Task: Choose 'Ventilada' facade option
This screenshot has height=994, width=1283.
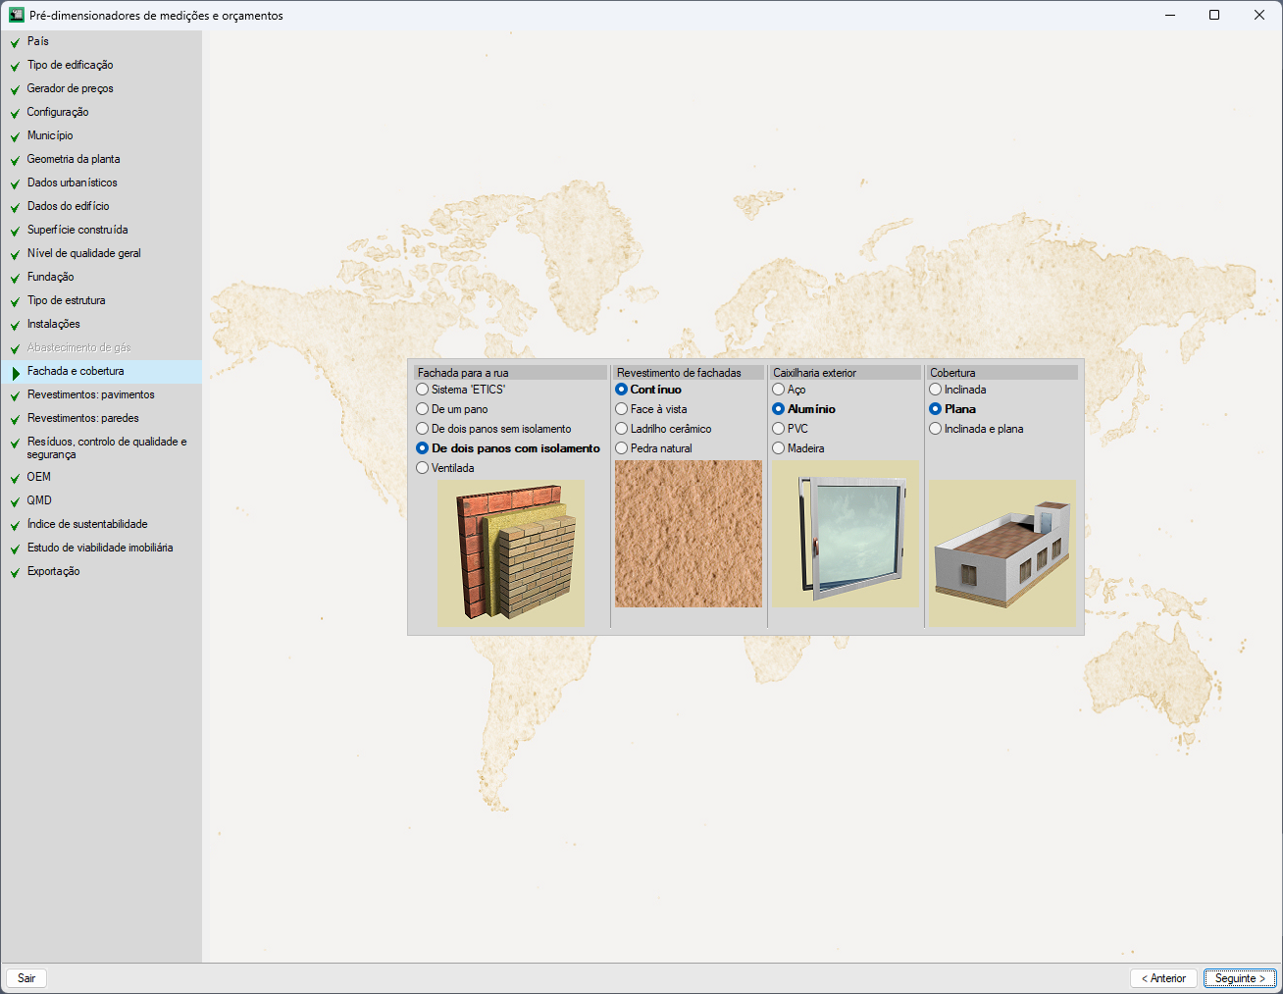Action: pos(445,468)
